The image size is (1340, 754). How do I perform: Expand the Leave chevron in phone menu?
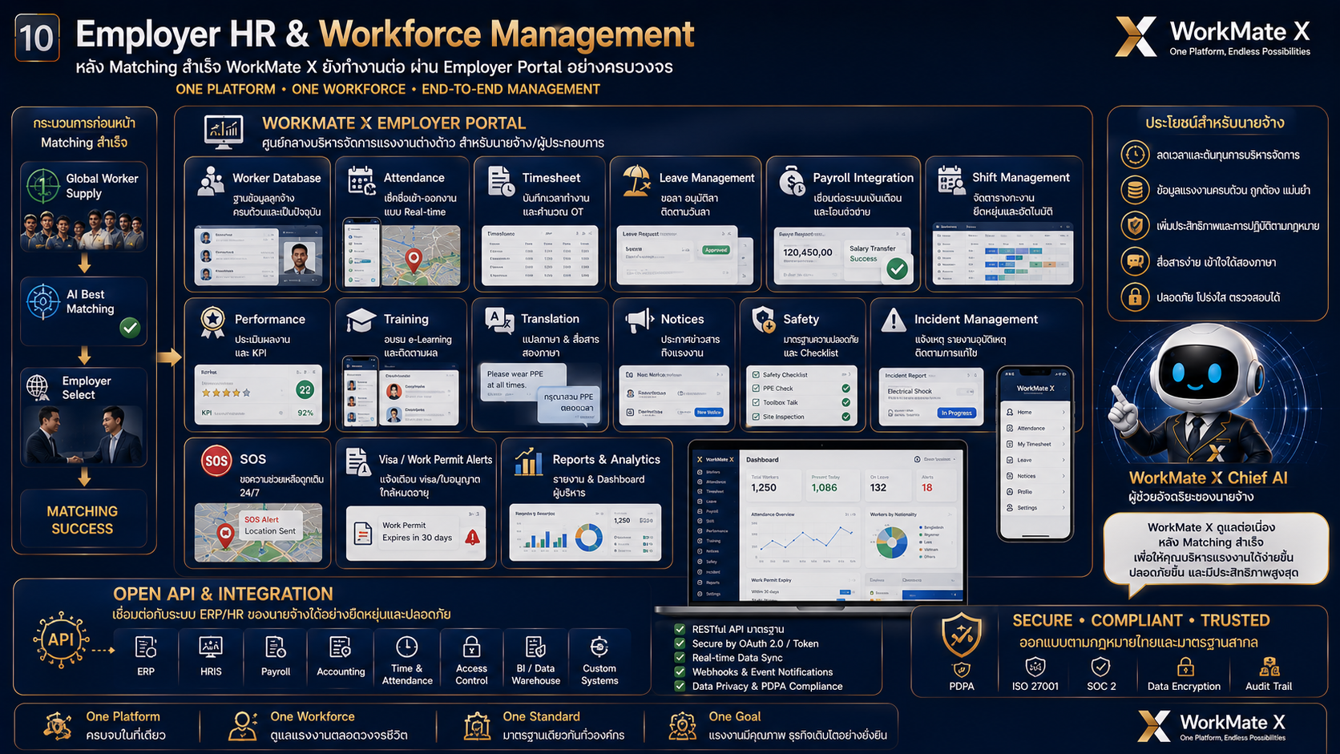click(1064, 460)
